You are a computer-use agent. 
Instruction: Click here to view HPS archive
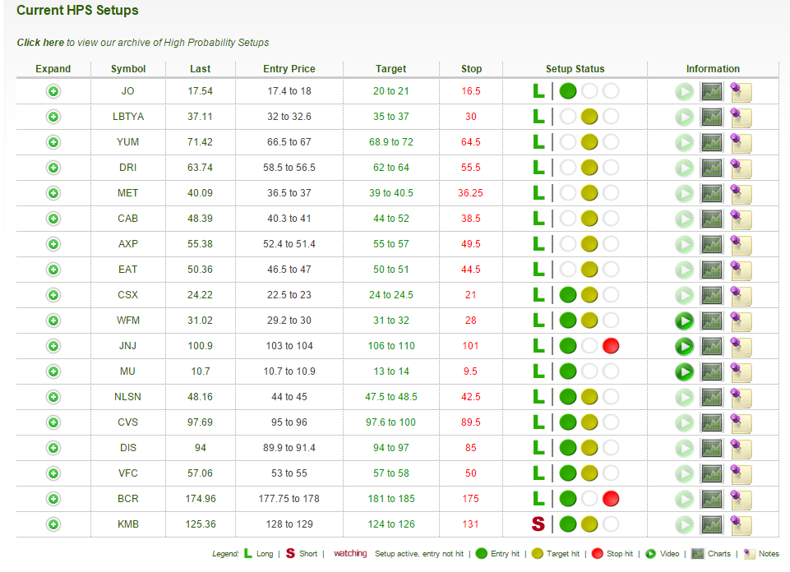tap(40, 42)
